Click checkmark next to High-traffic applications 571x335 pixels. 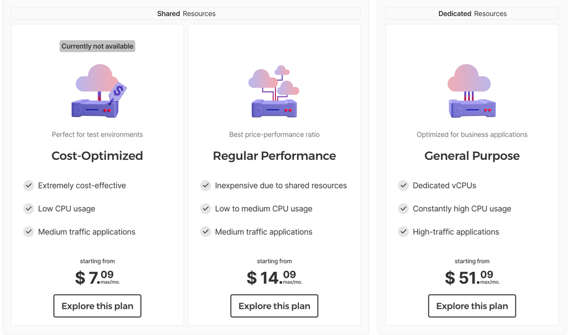click(x=404, y=231)
